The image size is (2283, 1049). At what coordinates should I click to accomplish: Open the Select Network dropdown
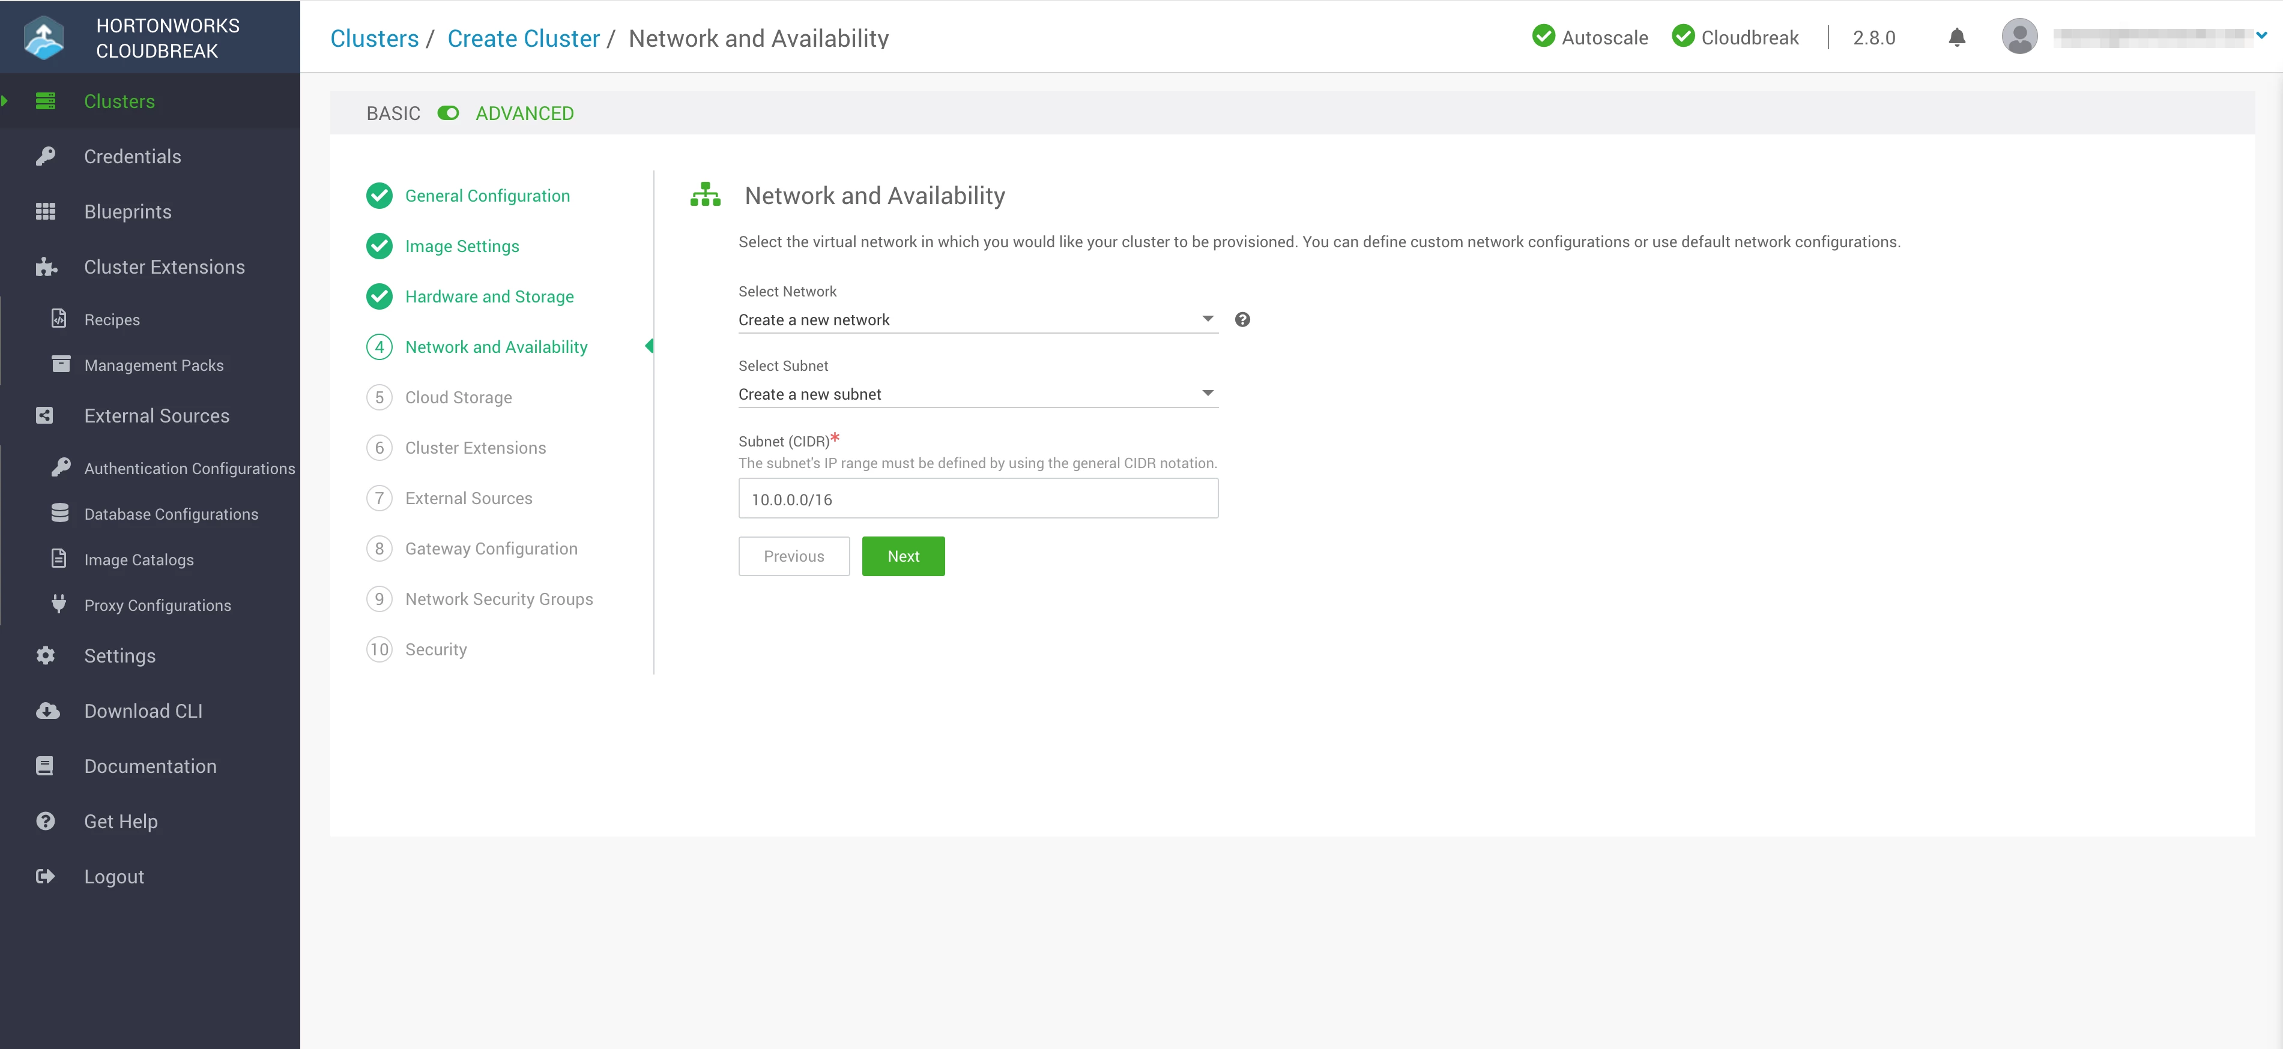point(978,320)
